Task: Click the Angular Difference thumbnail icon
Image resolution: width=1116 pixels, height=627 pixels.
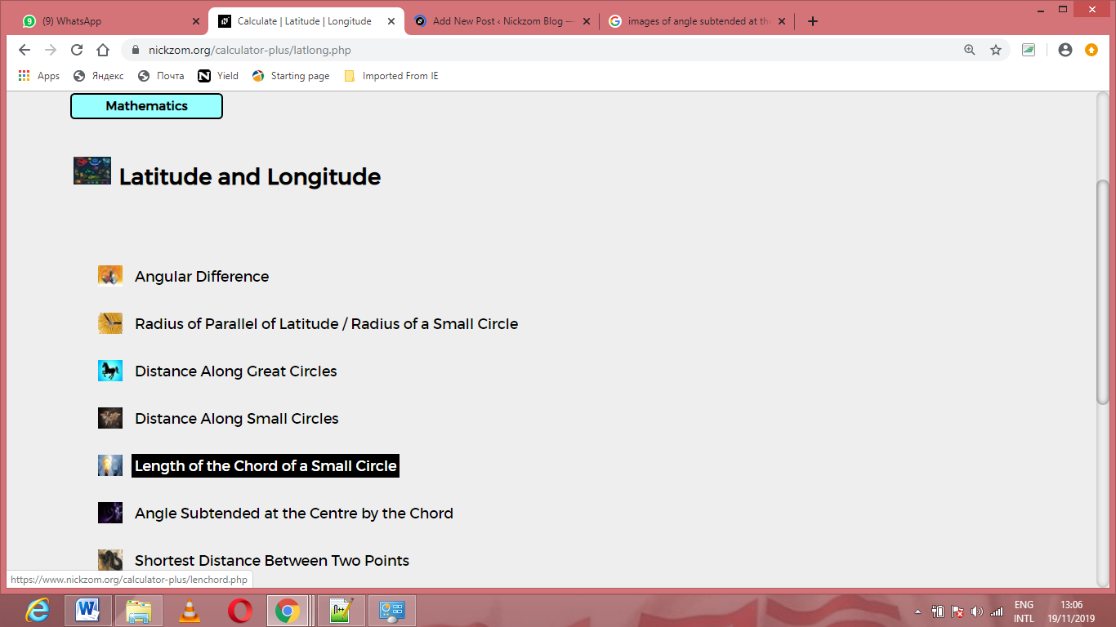Action: click(x=110, y=276)
